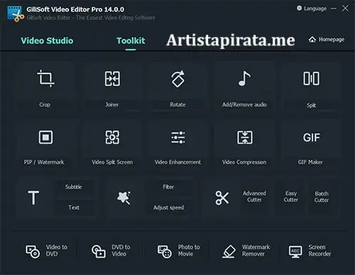355x275 pixels.
Task: Click the scissors cutter icon
Action: click(222, 198)
